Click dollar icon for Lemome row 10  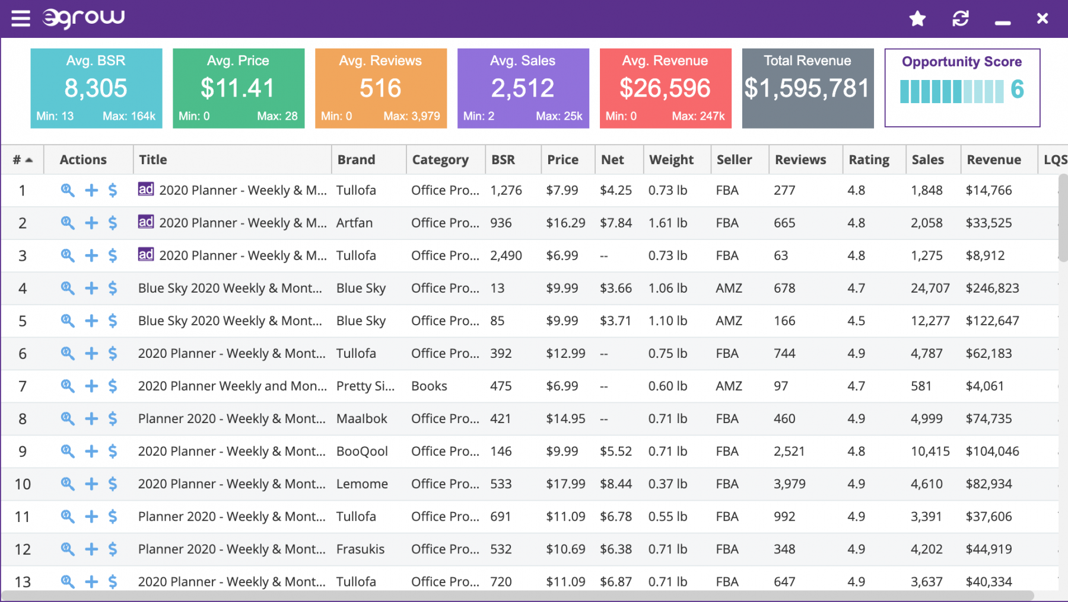coord(113,483)
